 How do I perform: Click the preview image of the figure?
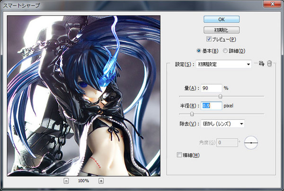coord(84,96)
